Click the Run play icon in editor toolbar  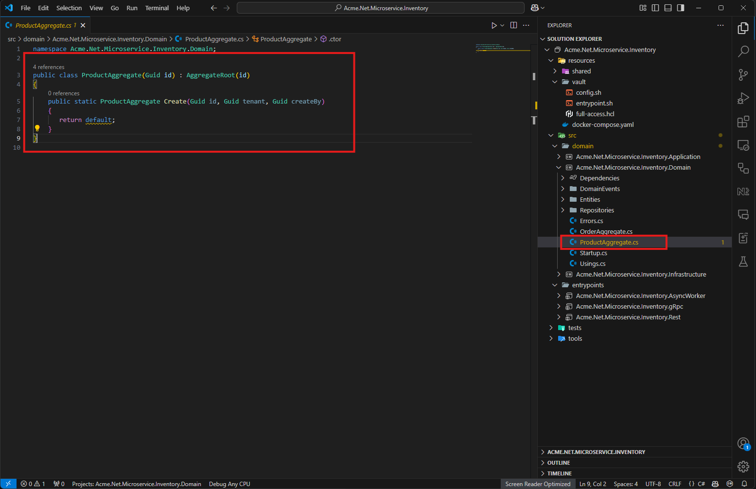[x=494, y=25]
